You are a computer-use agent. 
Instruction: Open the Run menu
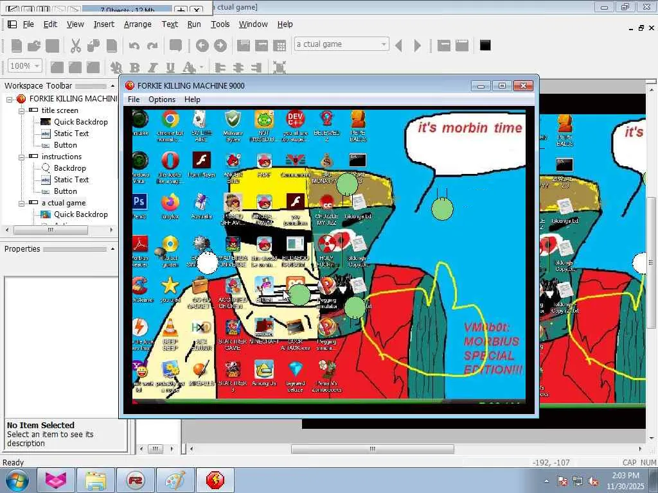tap(194, 24)
